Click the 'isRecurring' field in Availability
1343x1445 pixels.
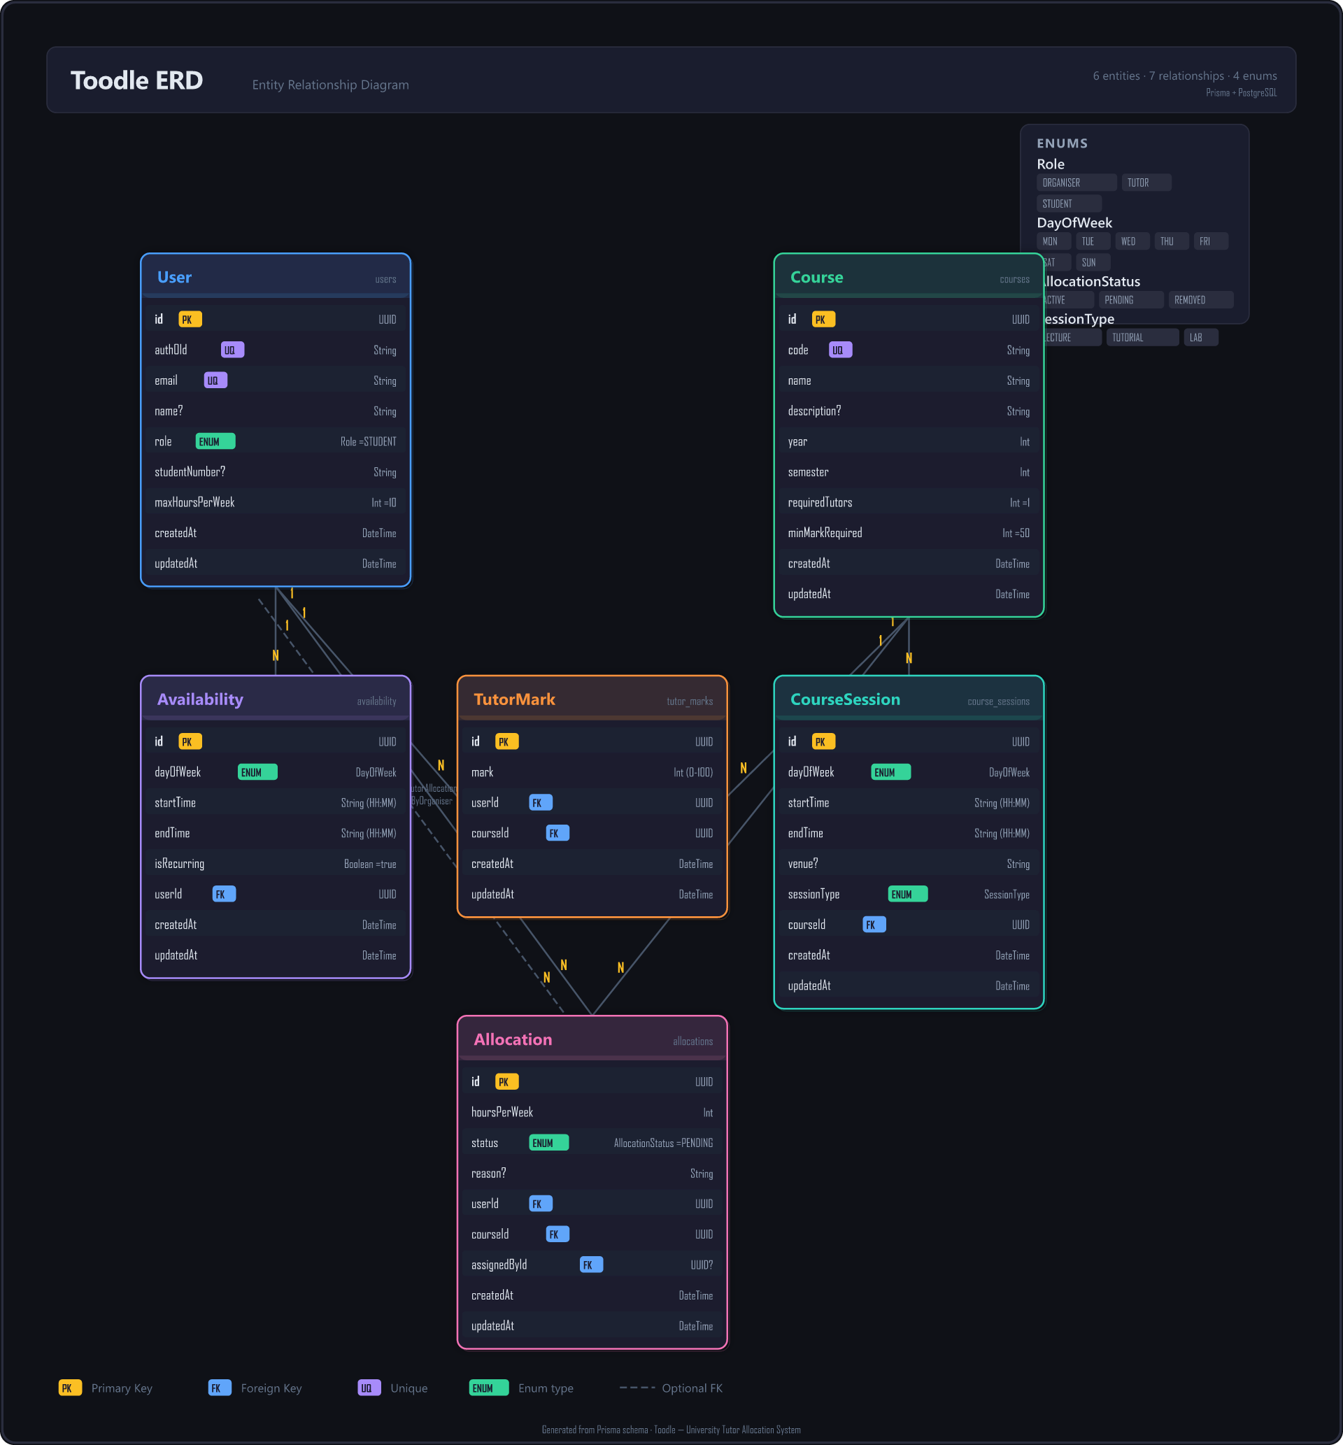tap(179, 864)
